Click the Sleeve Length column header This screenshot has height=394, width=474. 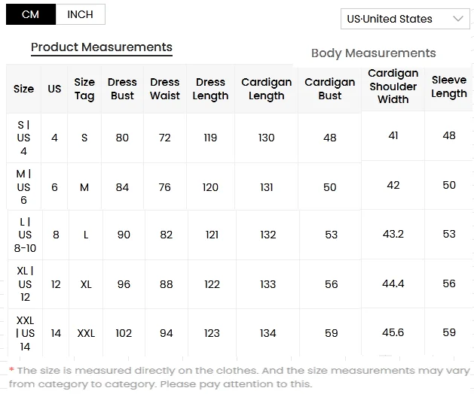tap(449, 86)
